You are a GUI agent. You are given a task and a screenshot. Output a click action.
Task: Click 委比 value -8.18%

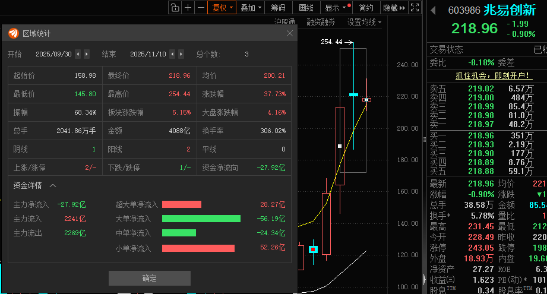[x=482, y=62]
